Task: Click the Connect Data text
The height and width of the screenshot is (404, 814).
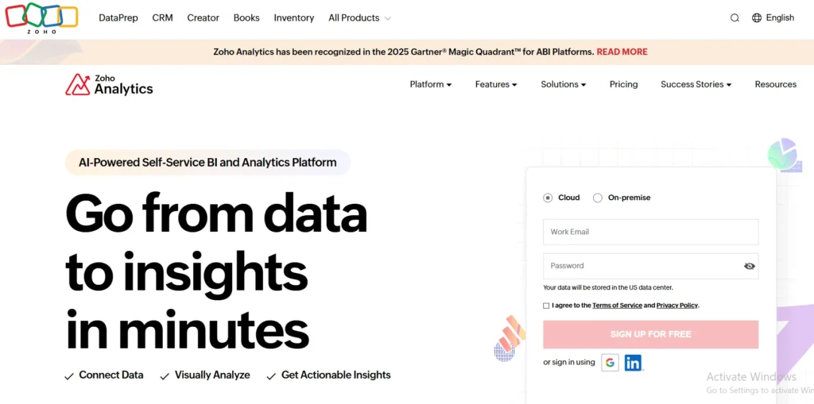Action: 111,375
